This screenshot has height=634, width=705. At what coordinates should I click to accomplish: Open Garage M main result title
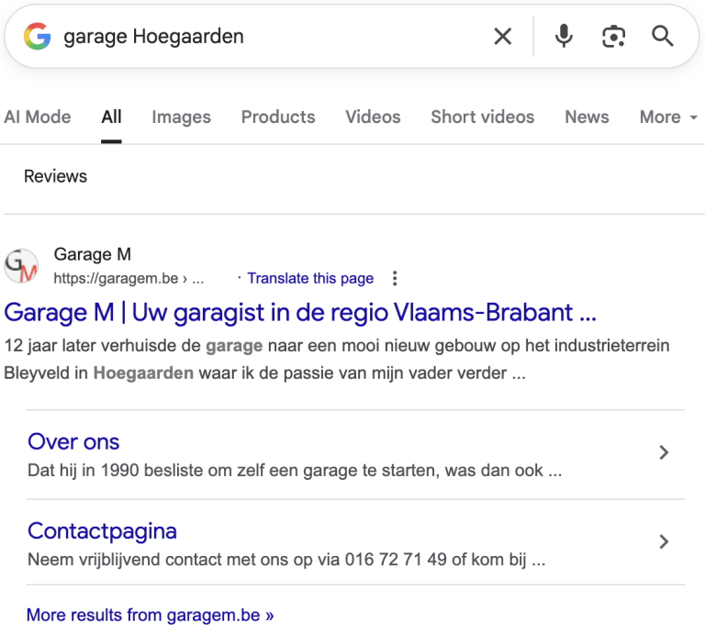(x=300, y=313)
